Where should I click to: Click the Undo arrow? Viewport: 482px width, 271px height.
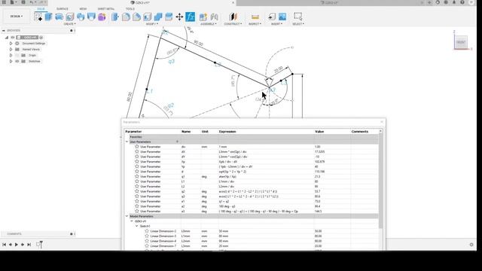[32, 2]
